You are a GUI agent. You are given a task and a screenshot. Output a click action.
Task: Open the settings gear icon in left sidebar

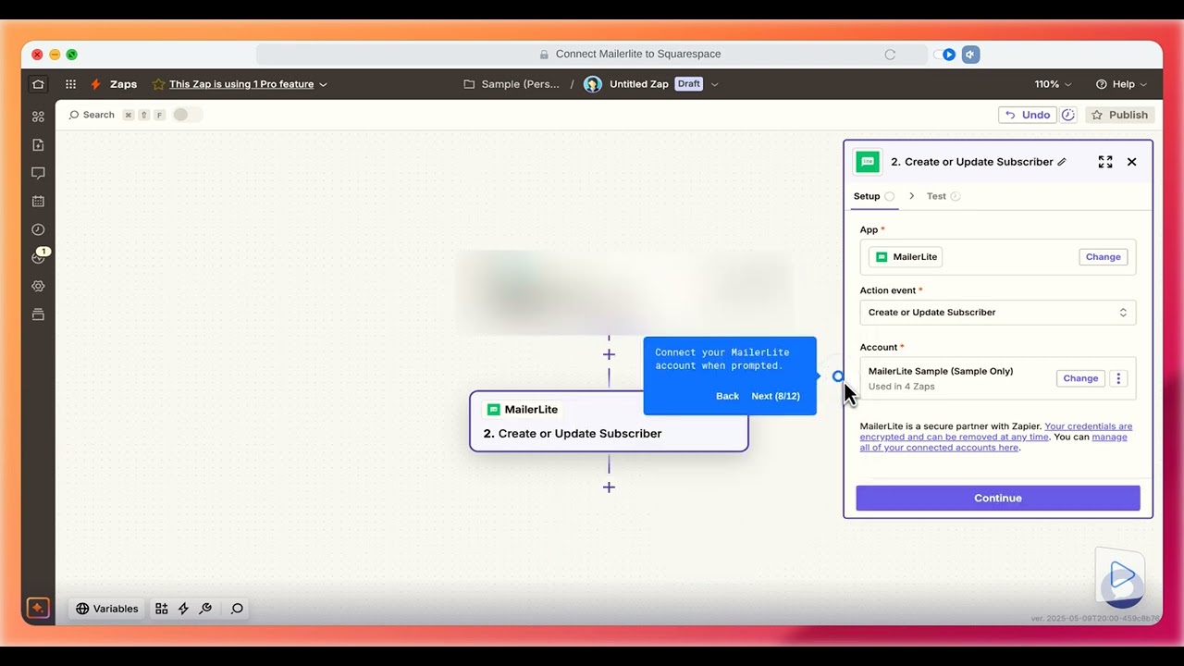[x=38, y=286]
